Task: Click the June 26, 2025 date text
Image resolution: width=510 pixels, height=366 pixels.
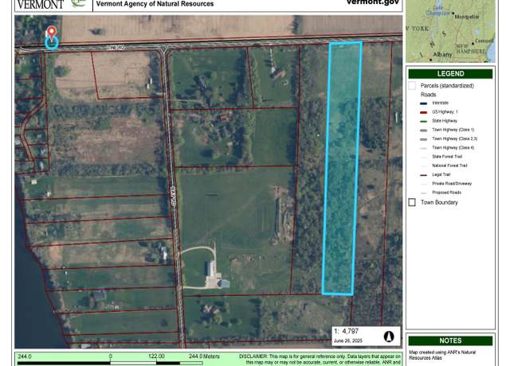Action: coord(347,341)
